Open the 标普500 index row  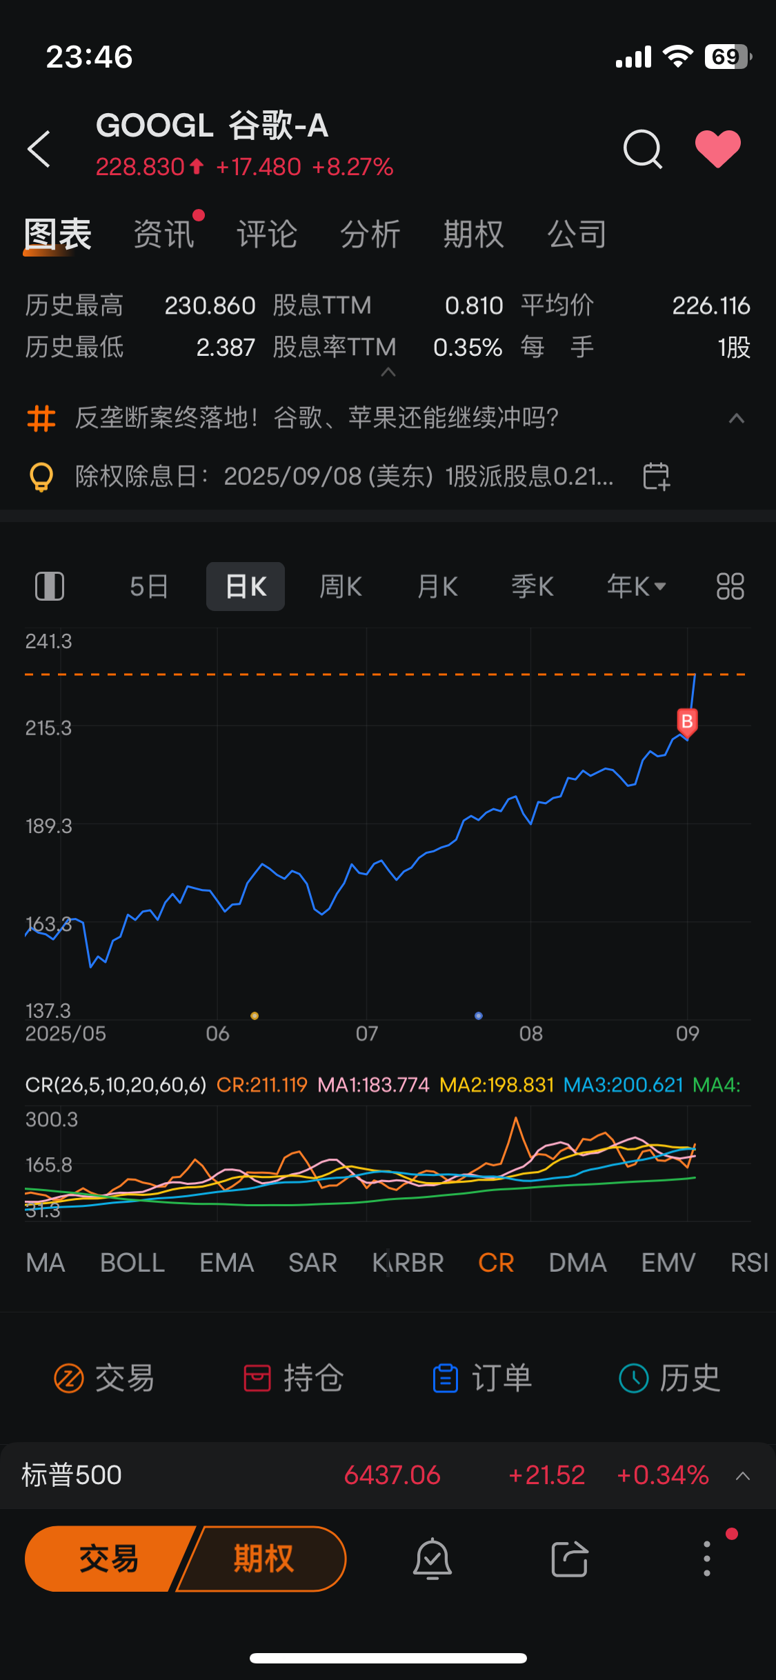click(388, 1475)
